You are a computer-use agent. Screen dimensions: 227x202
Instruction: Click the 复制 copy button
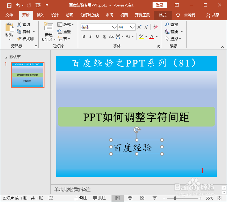coord(23,32)
